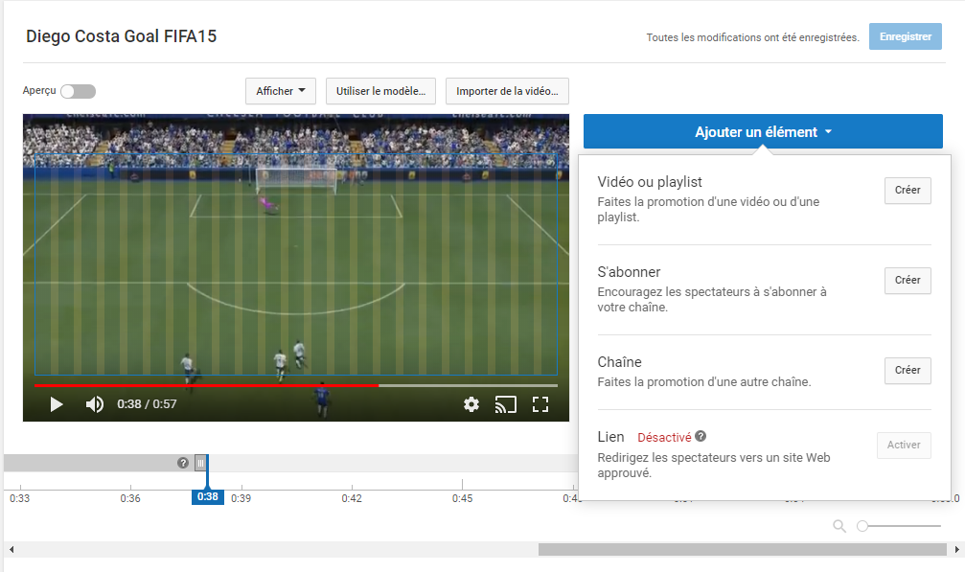
Task: Play the video preview
Action: (57, 404)
